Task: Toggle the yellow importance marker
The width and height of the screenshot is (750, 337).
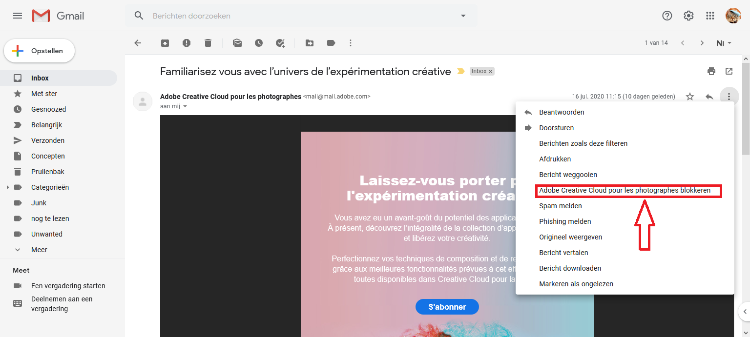Action: (460, 72)
